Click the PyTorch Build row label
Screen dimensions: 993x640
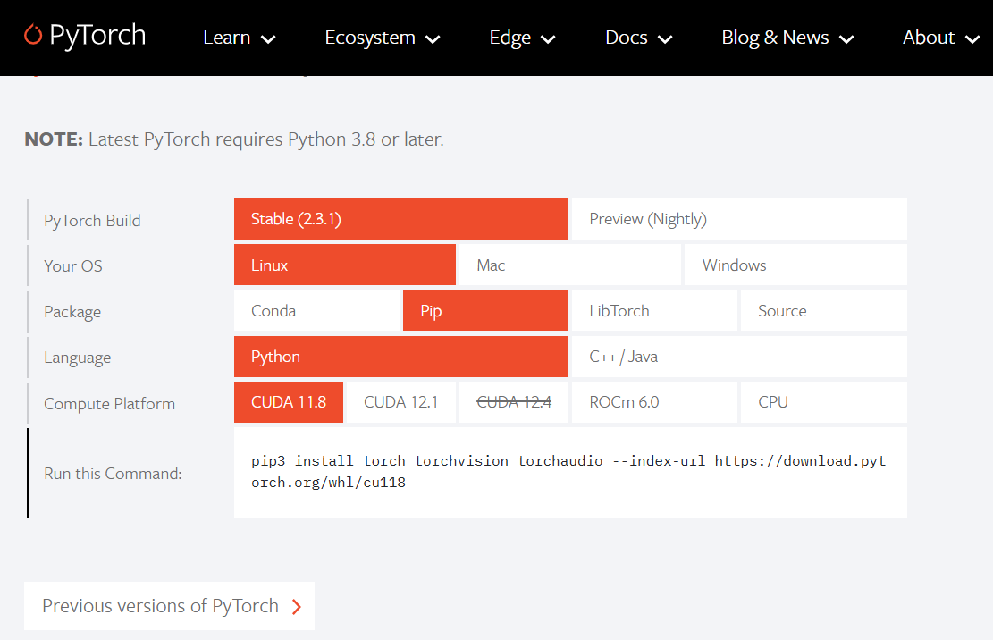[x=92, y=220]
